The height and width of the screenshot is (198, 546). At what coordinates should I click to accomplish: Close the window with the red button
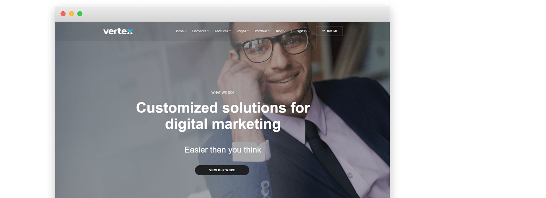coord(63,14)
